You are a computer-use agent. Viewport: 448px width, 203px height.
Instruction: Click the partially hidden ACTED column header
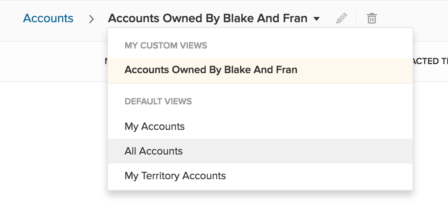pyautogui.click(x=430, y=61)
